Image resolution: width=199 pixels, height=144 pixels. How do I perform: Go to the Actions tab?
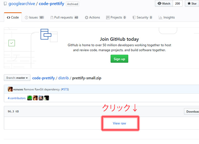tap(92, 17)
